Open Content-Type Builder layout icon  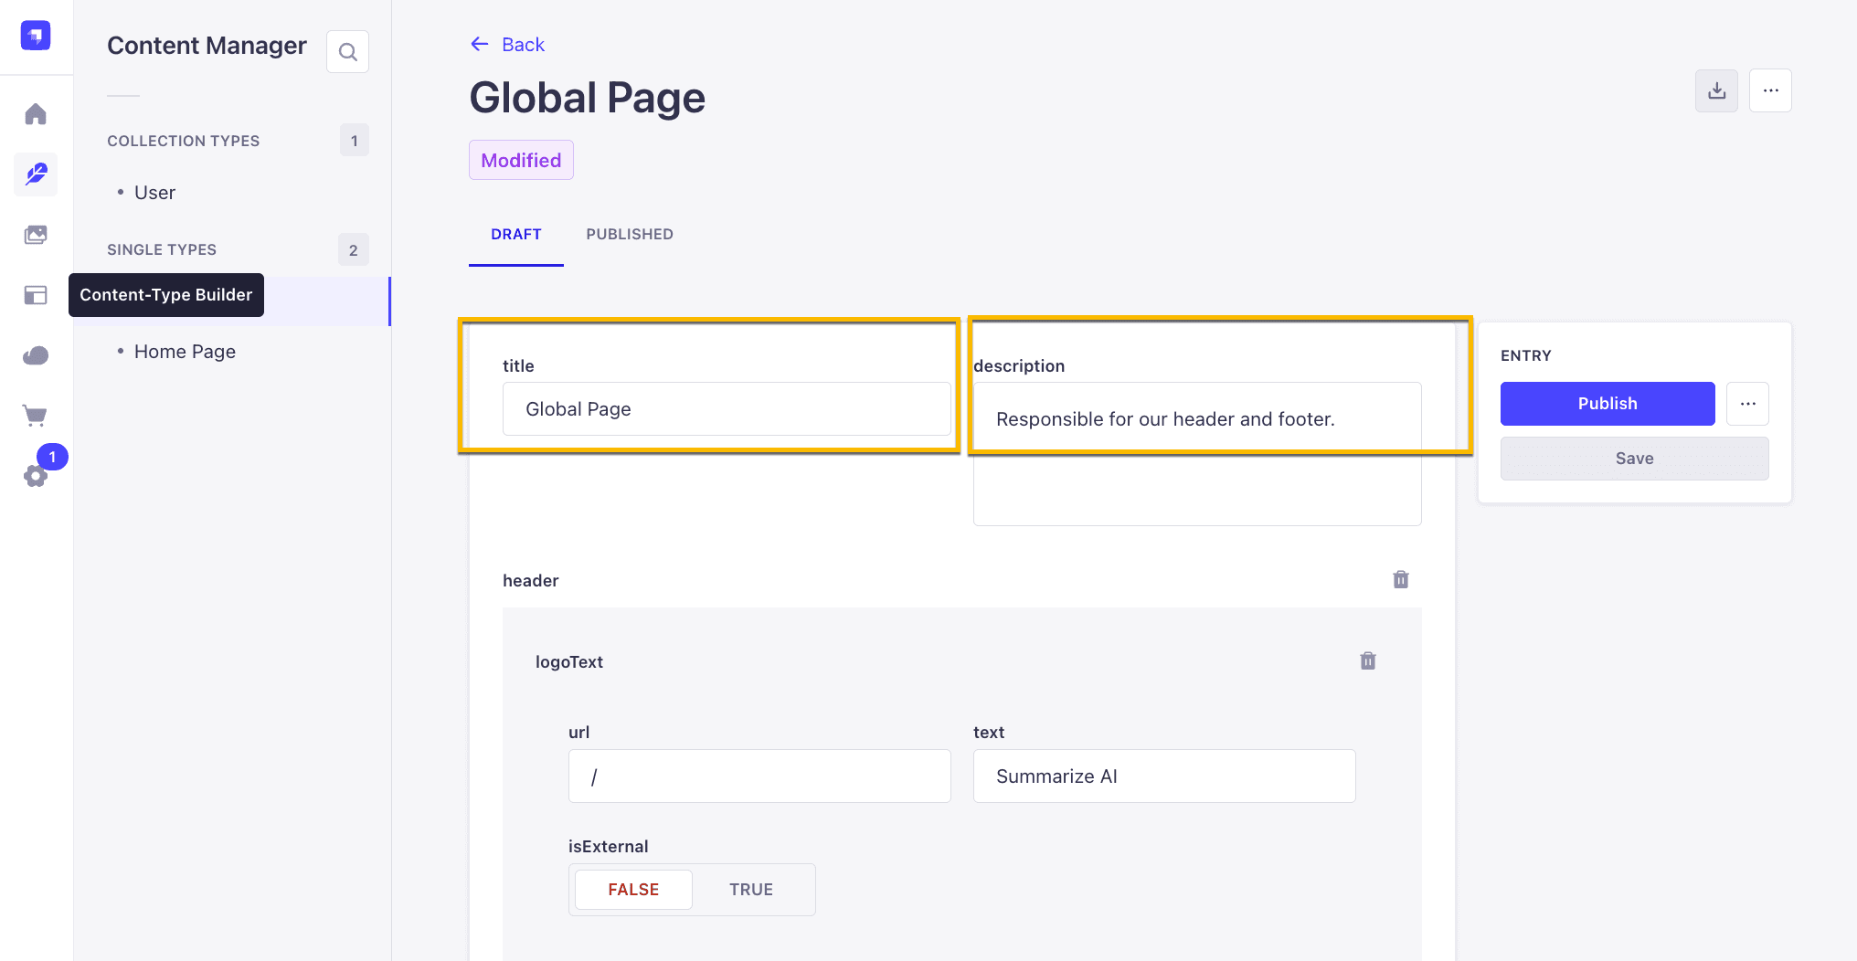tap(36, 295)
